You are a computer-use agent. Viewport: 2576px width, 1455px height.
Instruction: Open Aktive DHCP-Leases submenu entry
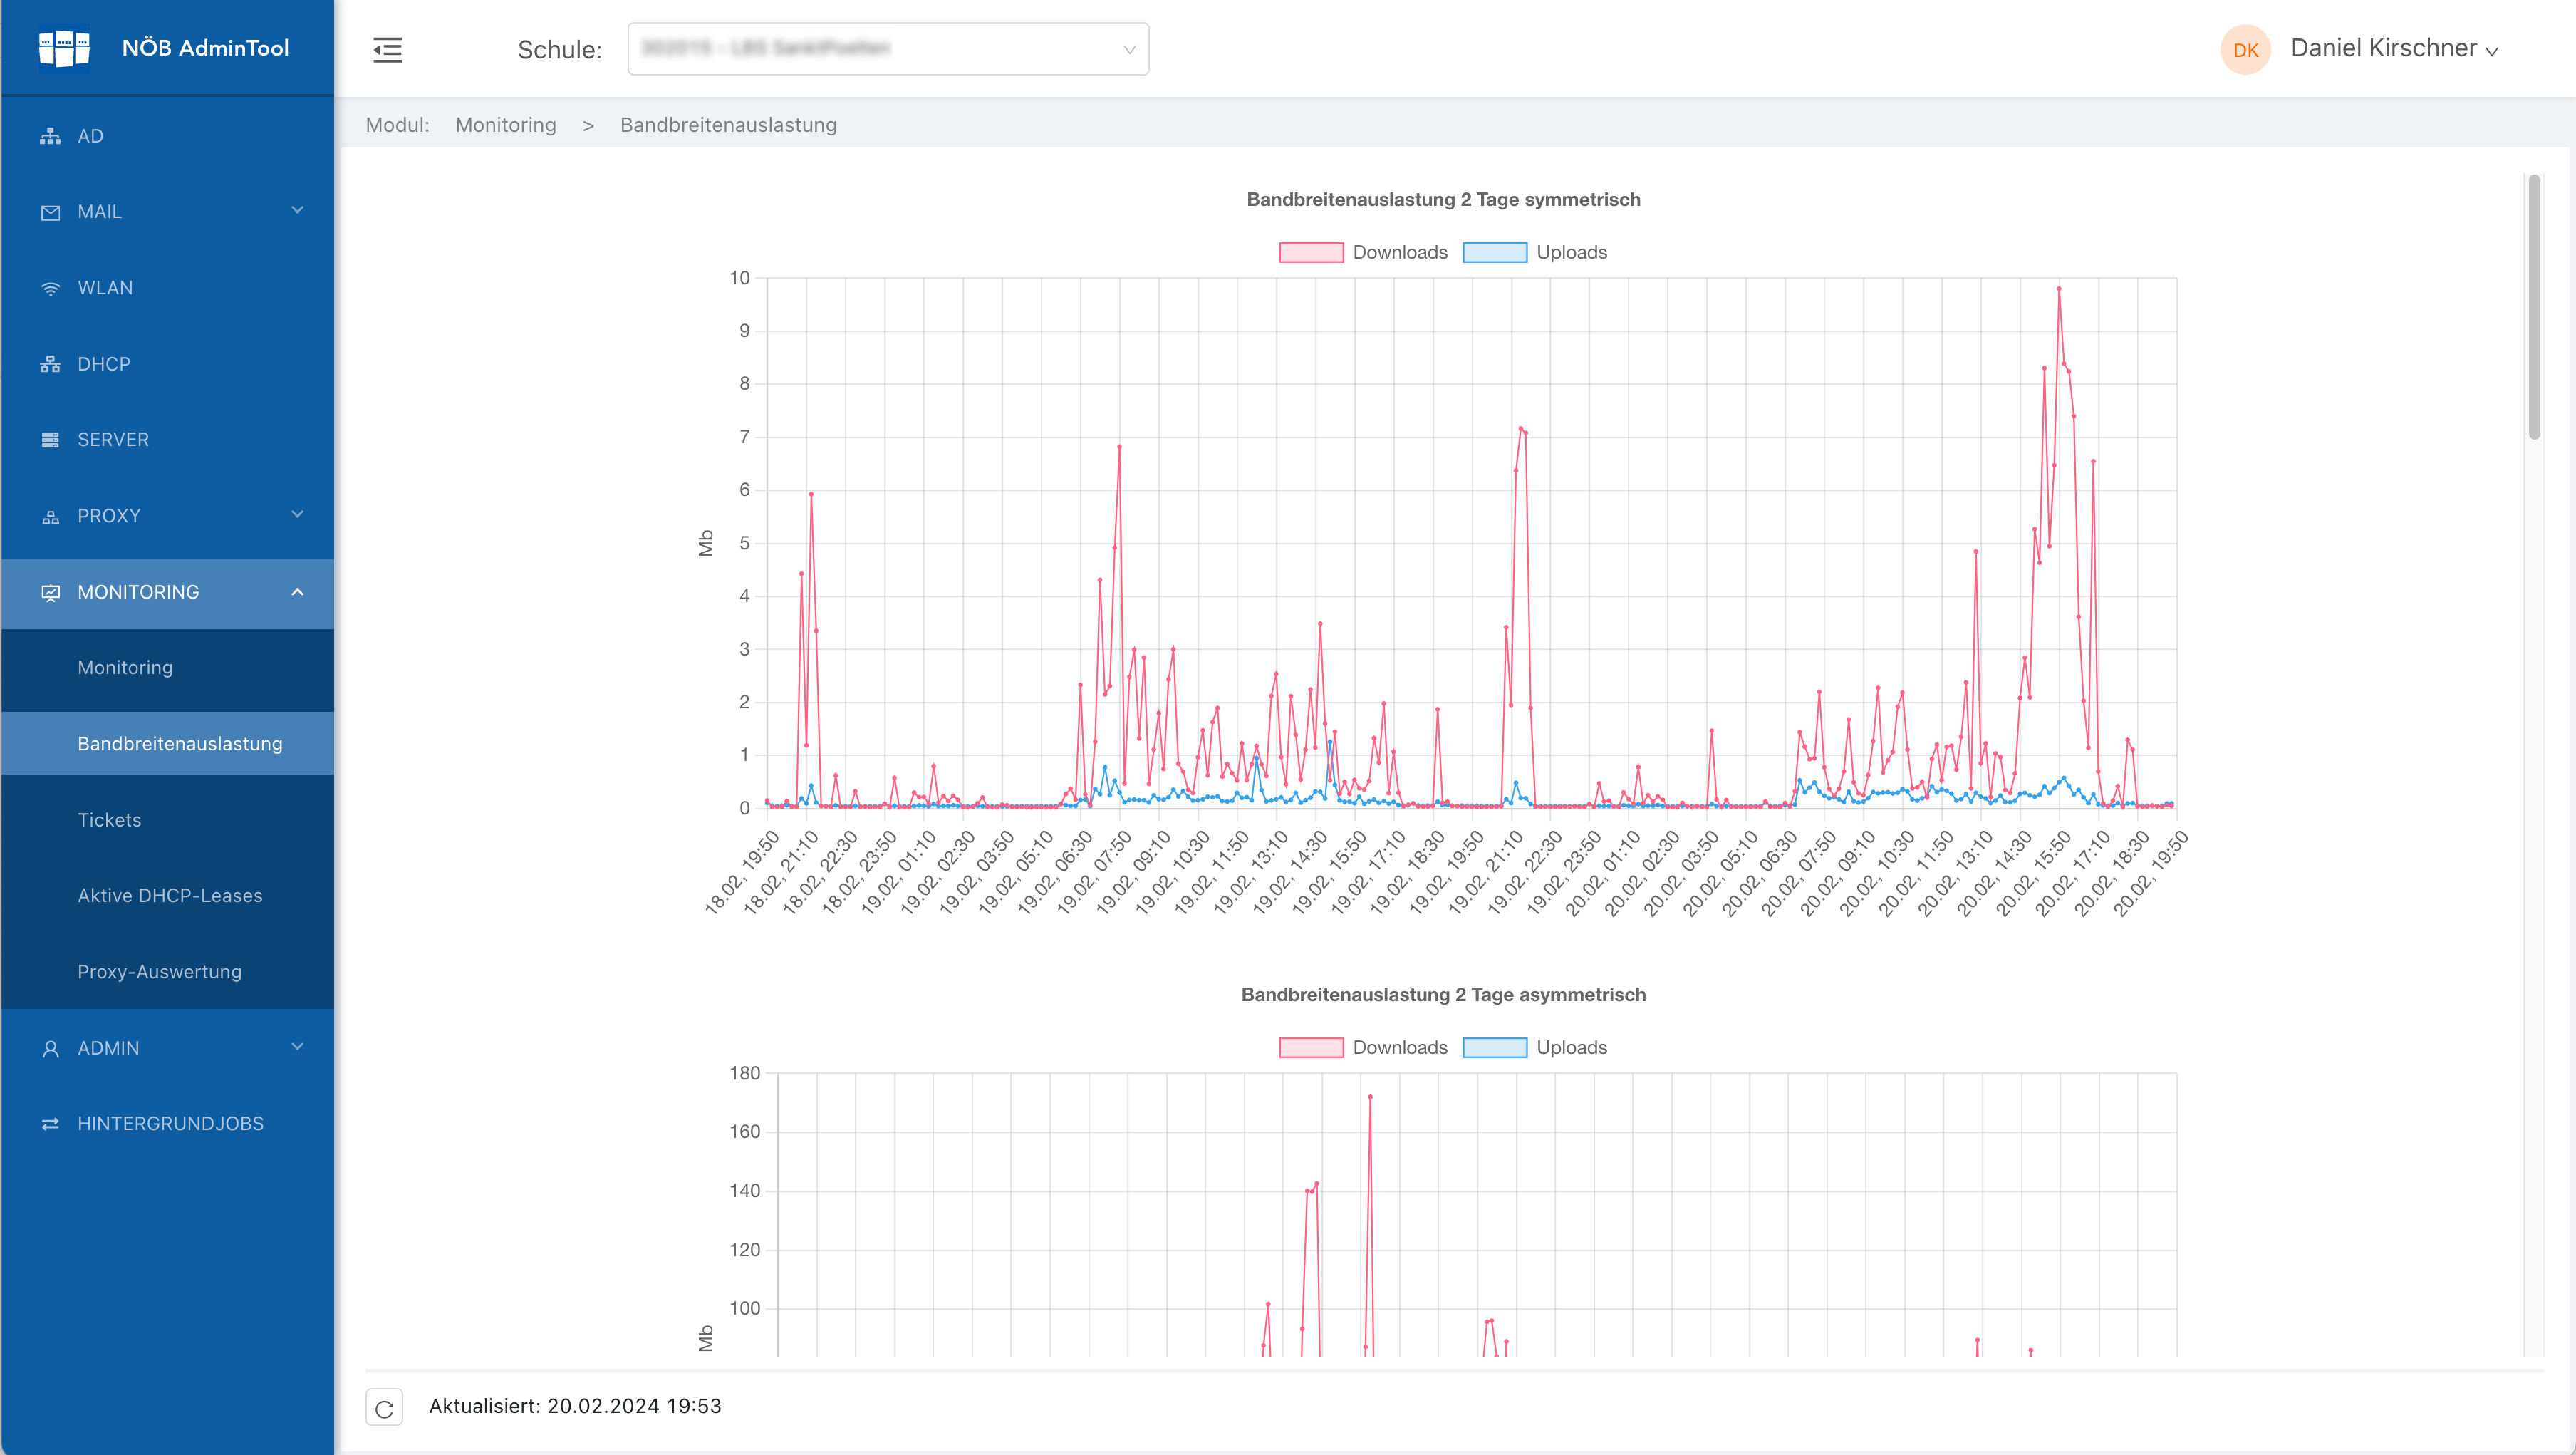click(168, 896)
